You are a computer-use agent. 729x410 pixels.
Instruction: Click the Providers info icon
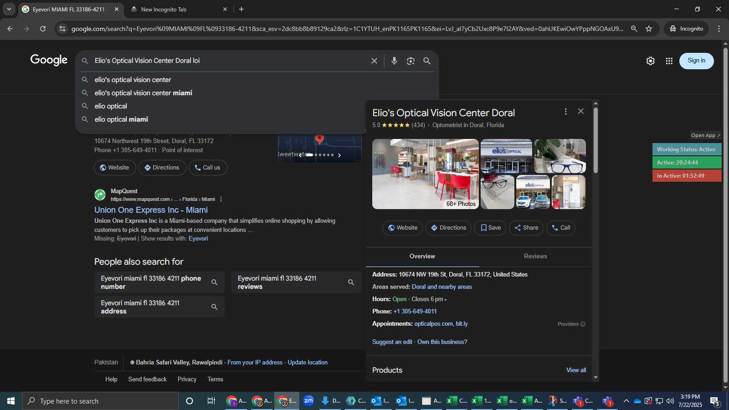coord(583,324)
